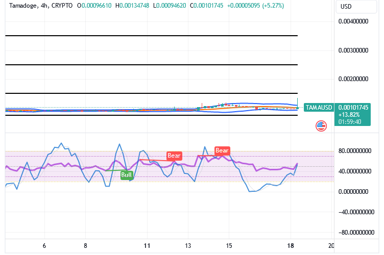384x255 pixels.
Task: Click the current price tag 0.00101745
Action: pos(353,108)
